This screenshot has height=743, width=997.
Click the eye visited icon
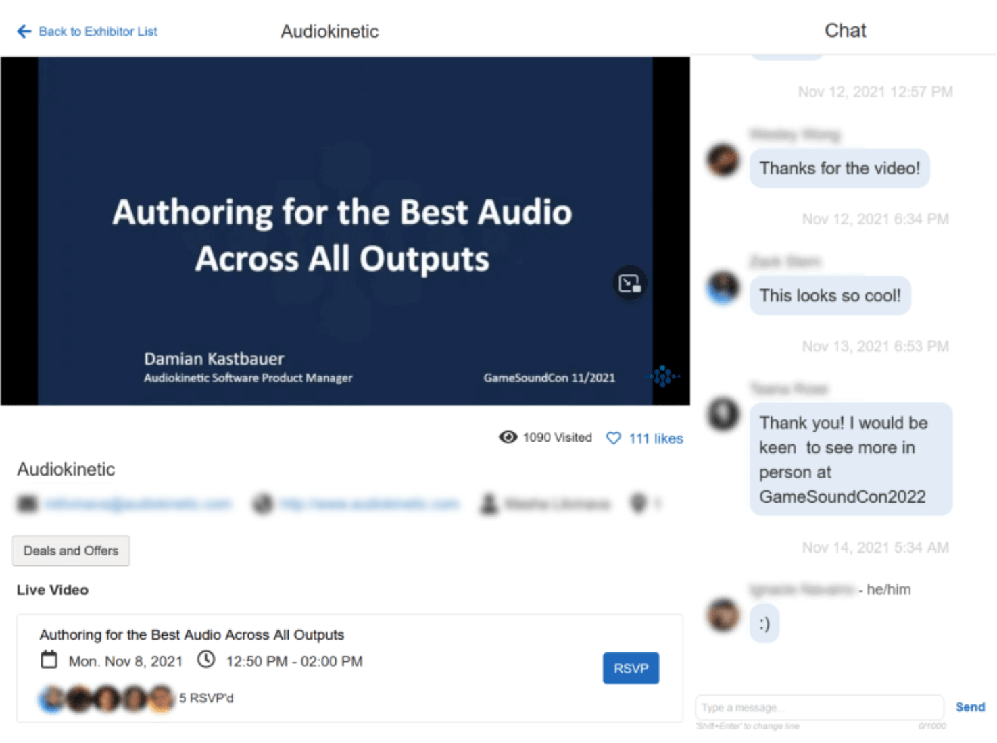[508, 438]
